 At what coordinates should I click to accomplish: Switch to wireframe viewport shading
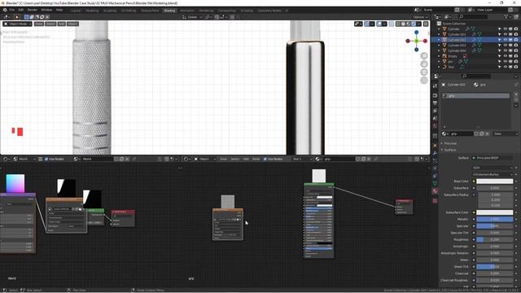tap(398, 24)
